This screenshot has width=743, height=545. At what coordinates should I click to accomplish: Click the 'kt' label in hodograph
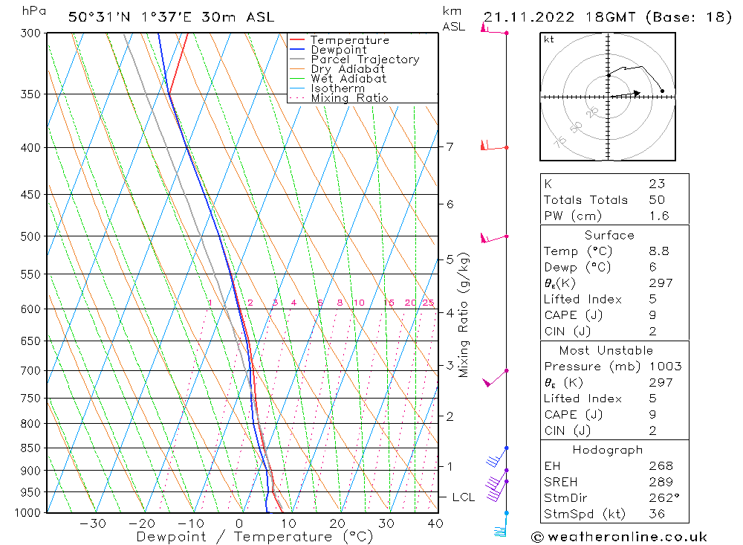[549, 39]
